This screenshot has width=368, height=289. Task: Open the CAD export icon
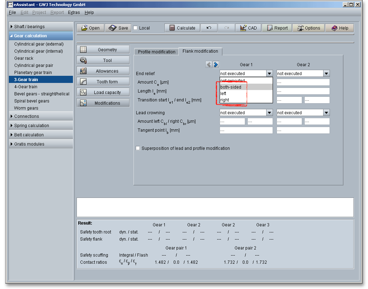coord(243,28)
